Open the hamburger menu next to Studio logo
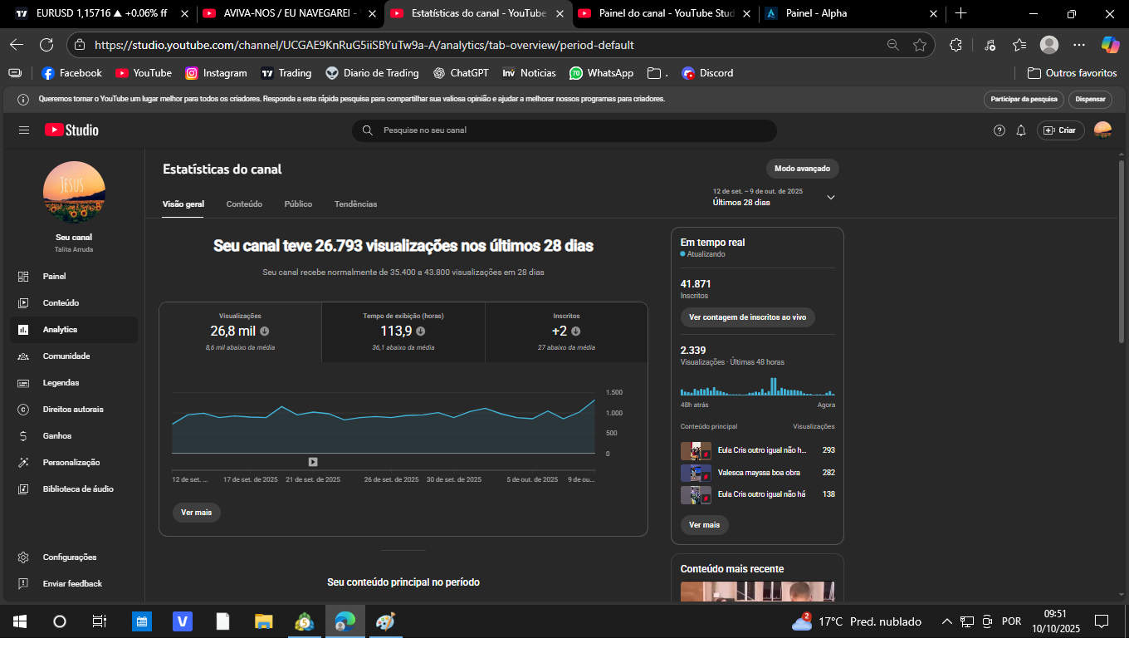 (x=24, y=130)
